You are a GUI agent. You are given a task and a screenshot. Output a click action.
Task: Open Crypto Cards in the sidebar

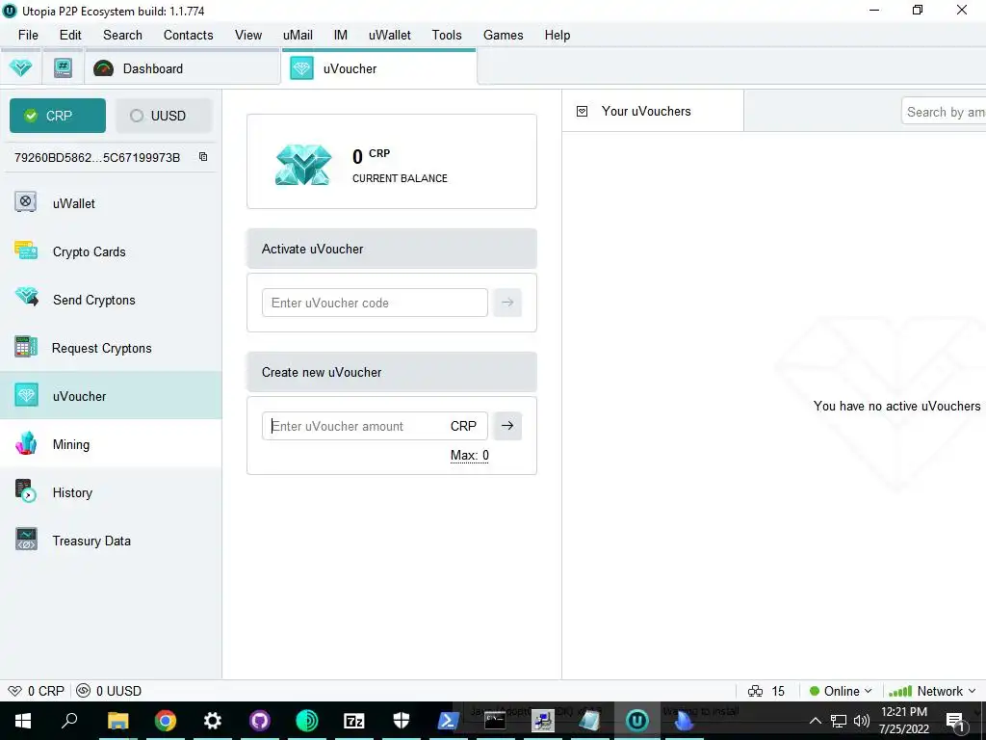(x=111, y=251)
